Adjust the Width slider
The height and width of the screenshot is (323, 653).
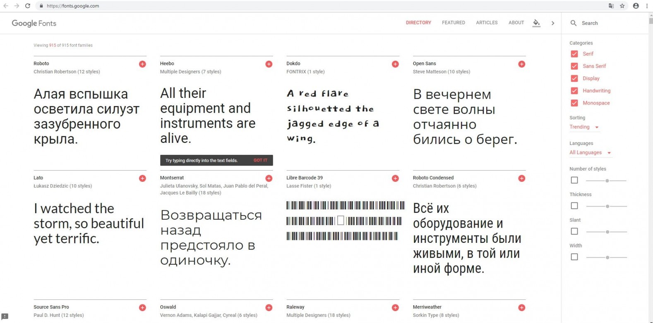[x=607, y=257]
